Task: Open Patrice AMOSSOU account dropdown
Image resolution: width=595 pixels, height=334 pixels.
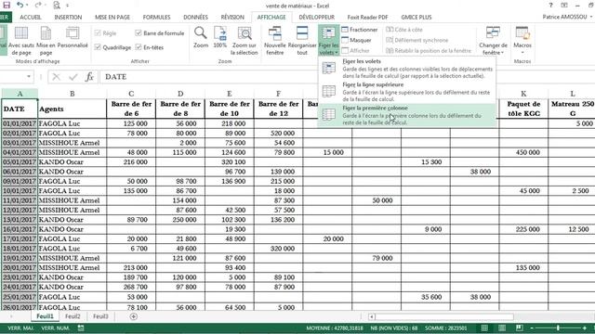Action: [567, 17]
